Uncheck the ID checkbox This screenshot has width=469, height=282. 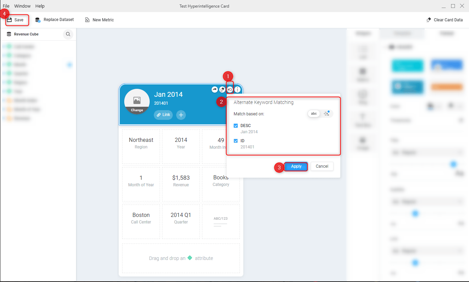coord(236,141)
